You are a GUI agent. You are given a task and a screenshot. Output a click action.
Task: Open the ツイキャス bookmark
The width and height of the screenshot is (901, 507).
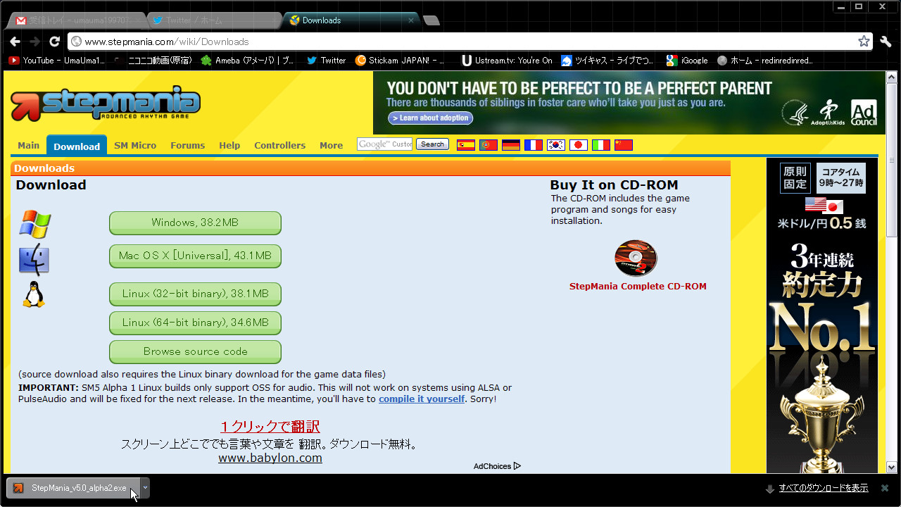(607, 61)
